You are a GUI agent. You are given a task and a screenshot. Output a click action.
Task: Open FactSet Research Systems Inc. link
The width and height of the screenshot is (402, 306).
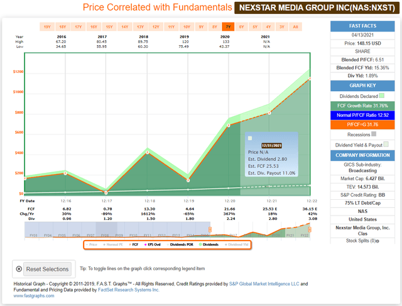pyautogui.click(x=129, y=290)
